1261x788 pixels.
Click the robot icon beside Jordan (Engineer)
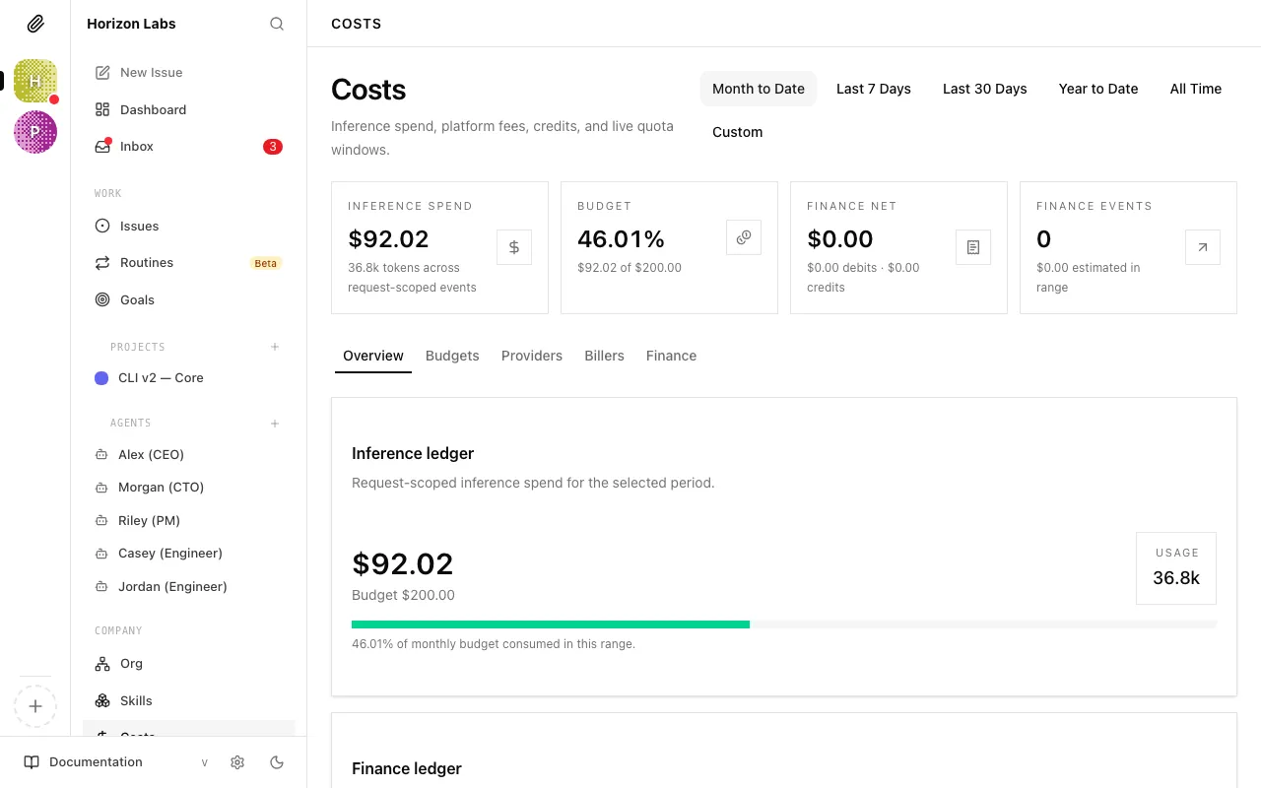(x=101, y=587)
